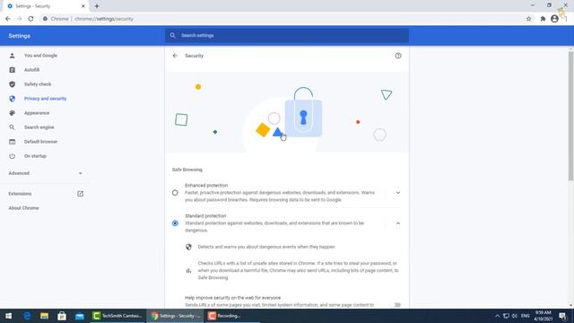Click the browser forward arrow

point(20,19)
